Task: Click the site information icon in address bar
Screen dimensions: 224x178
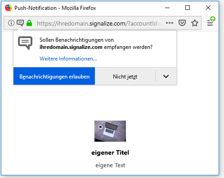Action: 11,23
